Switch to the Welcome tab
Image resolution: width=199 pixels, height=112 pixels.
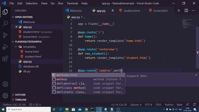(76, 11)
